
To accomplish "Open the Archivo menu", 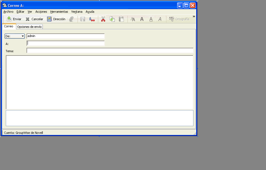I will click(x=8, y=12).
